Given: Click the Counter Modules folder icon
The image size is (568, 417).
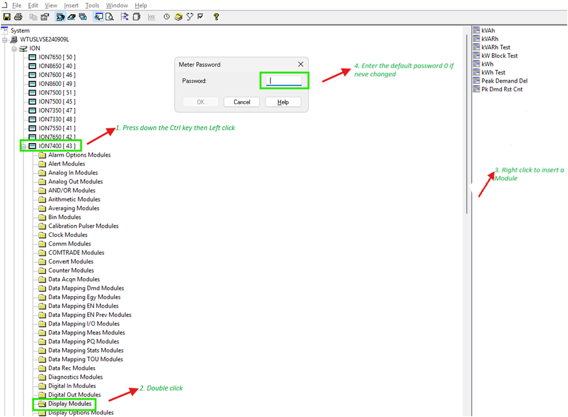Looking at the screenshot, I should point(43,270).
